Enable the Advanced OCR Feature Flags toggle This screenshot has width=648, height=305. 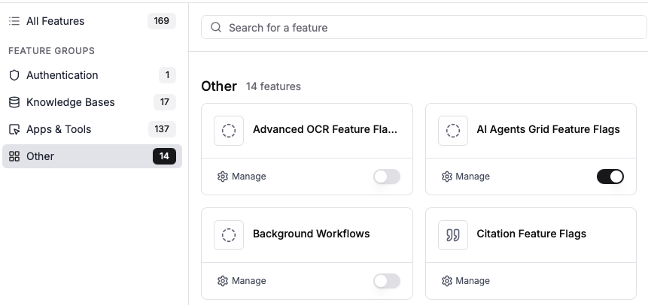tap(387, 177)
